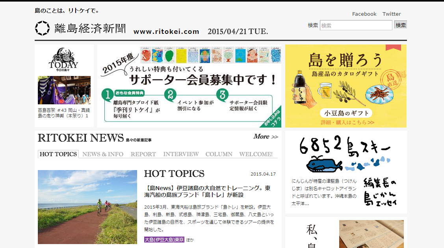Click the イベント参加が割引になる benefit text

195,105
